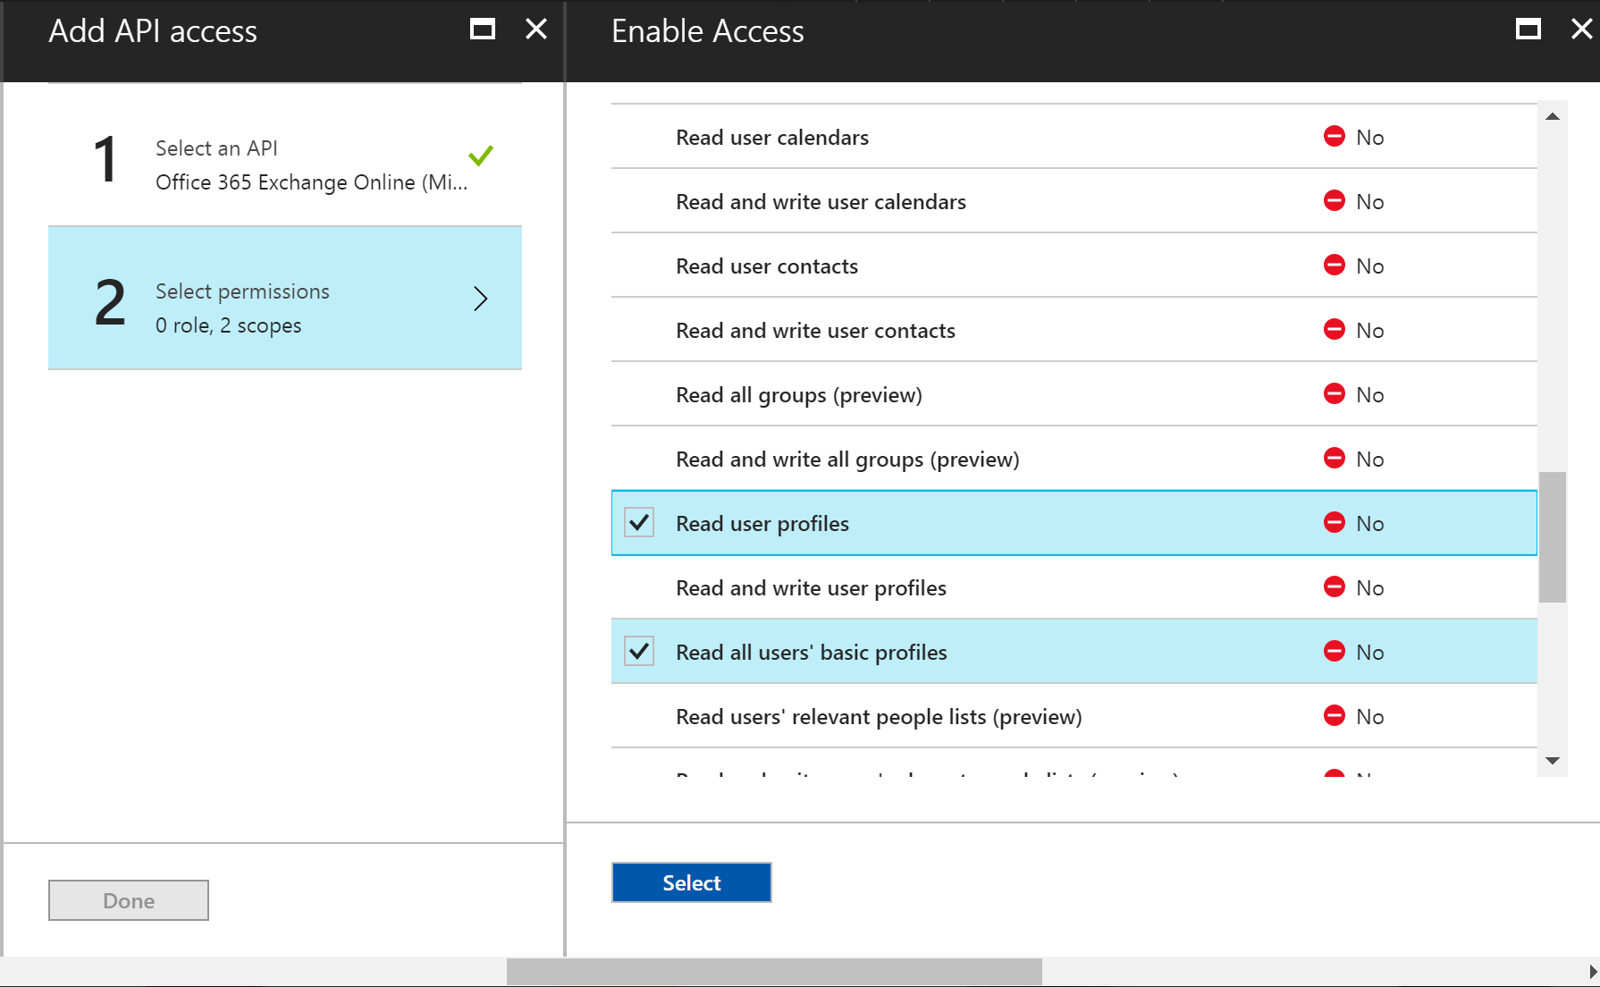Click red no-admin icon for Read user calendars
Screen dimensions: 1600x987
click(1334, 137)
